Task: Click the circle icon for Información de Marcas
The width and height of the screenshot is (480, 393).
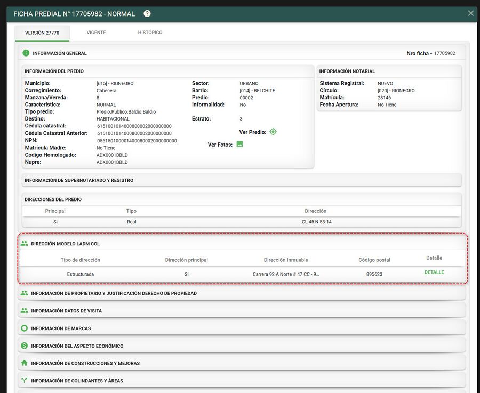Action: [x=24, y=328]
